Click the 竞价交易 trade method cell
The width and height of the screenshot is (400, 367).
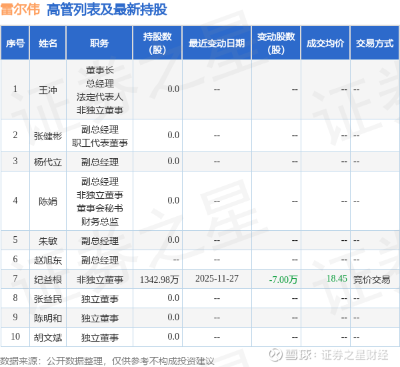[x=372, y=280]
